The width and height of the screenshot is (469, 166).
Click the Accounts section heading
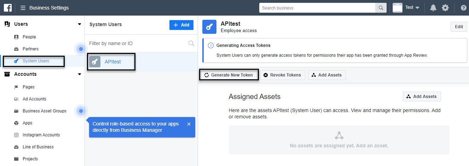click(25, 74)
